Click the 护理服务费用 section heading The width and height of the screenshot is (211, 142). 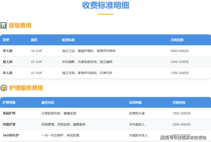(x=26, y=88)
